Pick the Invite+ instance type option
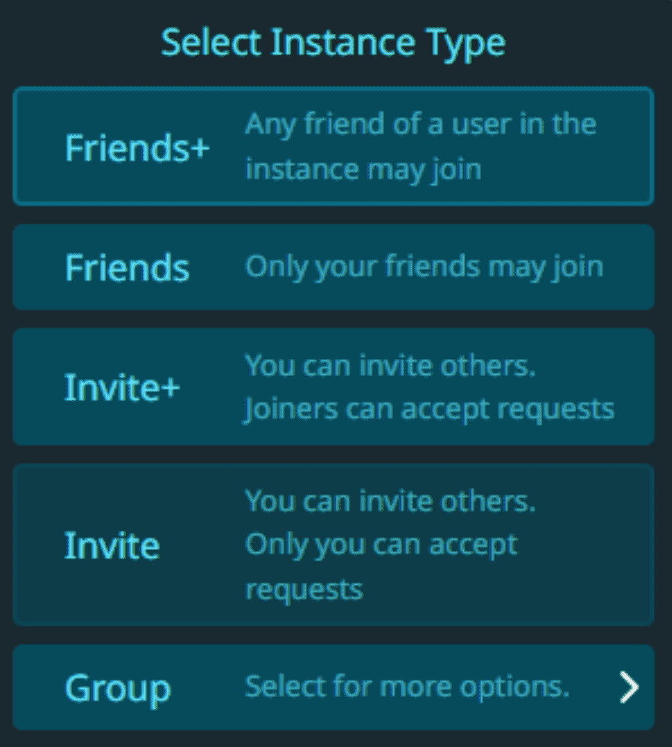The width and height of the screenshot is (672, 747). click(x=333, y=387)
